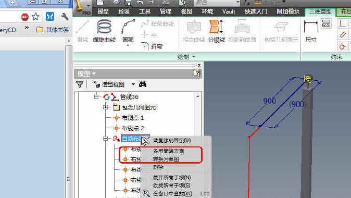
Task: Click the Redo arrow in quick access toolbar
Action: click(152, 3)
